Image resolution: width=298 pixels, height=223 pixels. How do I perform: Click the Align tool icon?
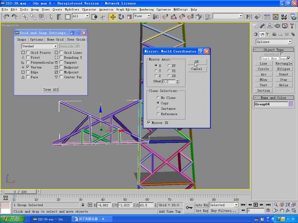click(257, 17)
